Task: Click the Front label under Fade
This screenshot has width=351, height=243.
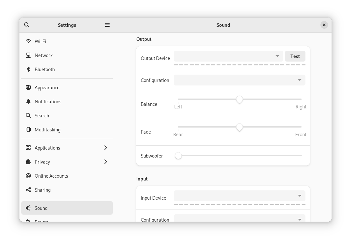Action: pyautogui.click(x=301, y=135)
